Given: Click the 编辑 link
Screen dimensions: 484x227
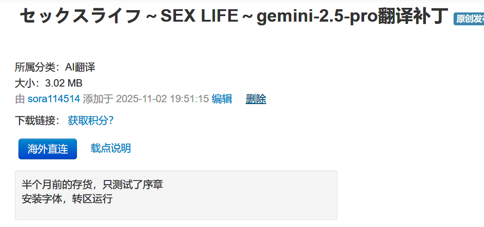Looking at the screenshot, I should click(x=222, y=99).
